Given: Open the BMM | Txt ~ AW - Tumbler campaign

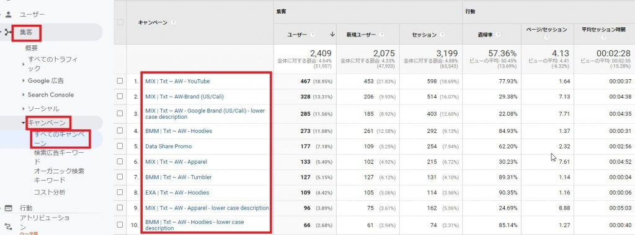Looking at the screenshot, I should point(178,177).
